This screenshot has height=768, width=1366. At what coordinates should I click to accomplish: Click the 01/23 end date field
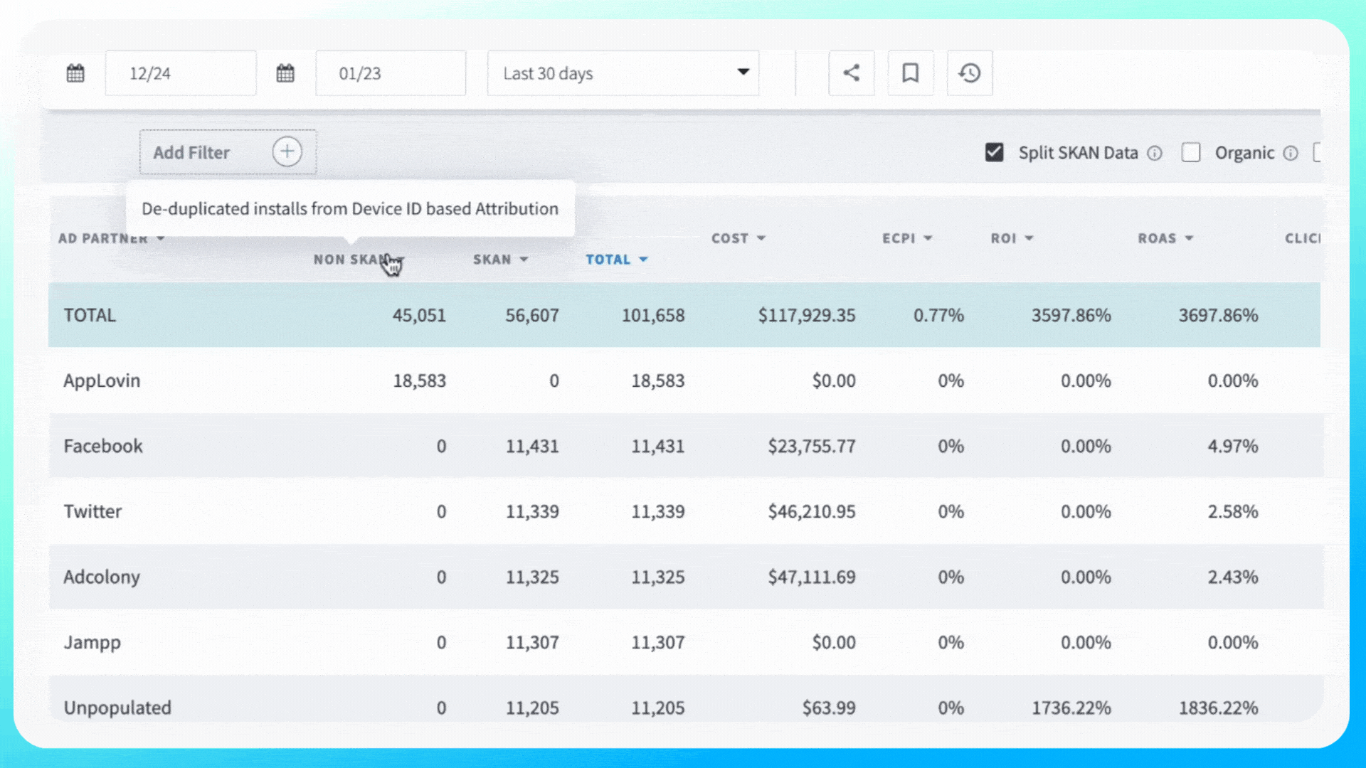point(391,73)
